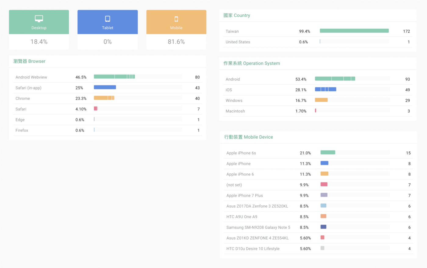Click the Windows orange usage bar

pos(321,100)
